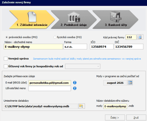This screenshot has height=121, width=147.
Task: Go to 2. Podnikové údaje step
Action: (x=73, y=19)
